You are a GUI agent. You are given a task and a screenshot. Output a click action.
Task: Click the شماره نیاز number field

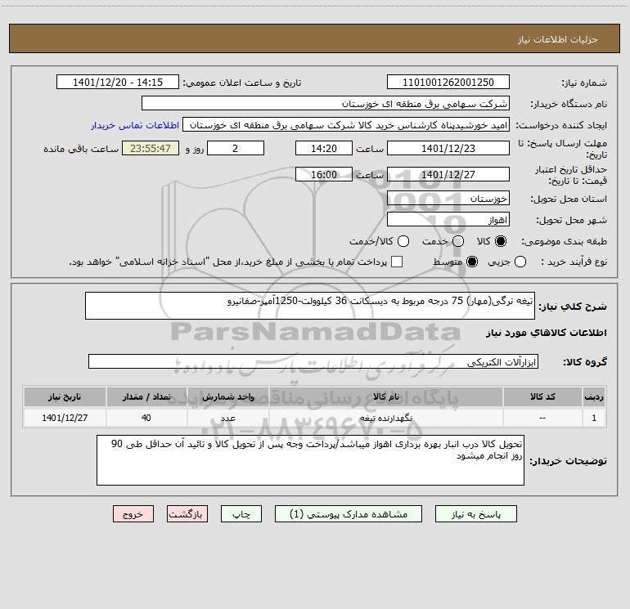pos(448,82)
